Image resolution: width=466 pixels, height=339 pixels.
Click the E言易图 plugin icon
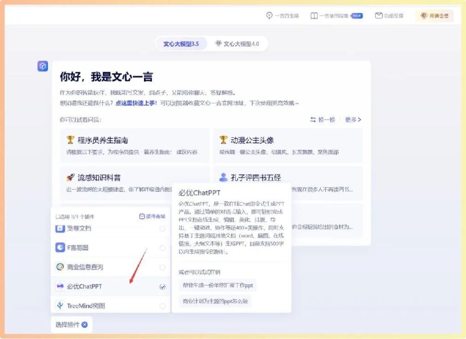60,248
